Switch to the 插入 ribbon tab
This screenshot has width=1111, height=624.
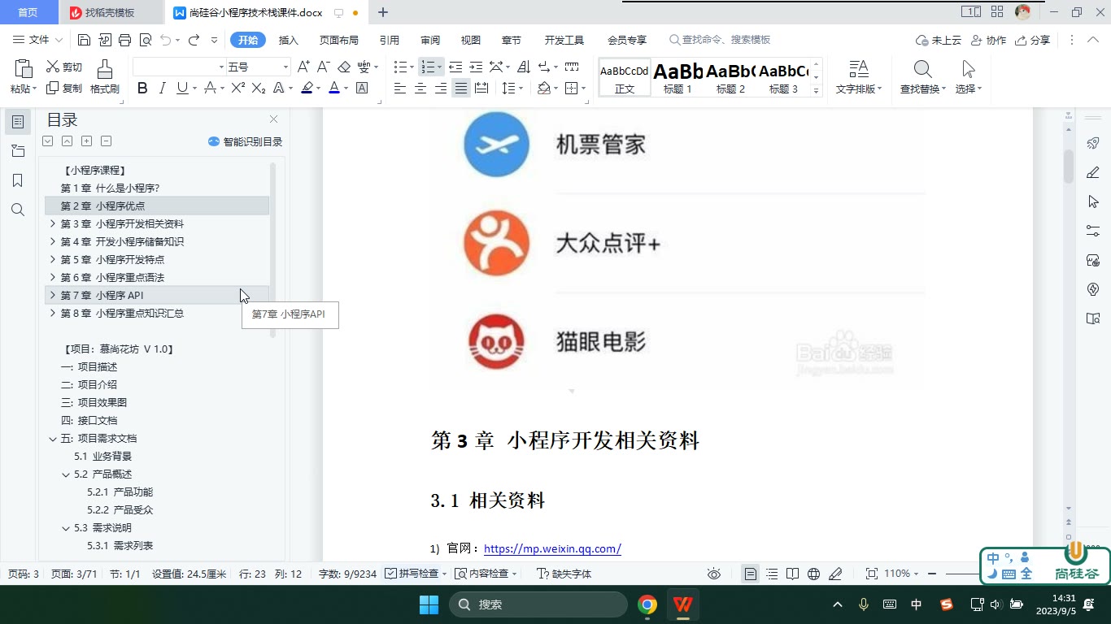[289, 40]
